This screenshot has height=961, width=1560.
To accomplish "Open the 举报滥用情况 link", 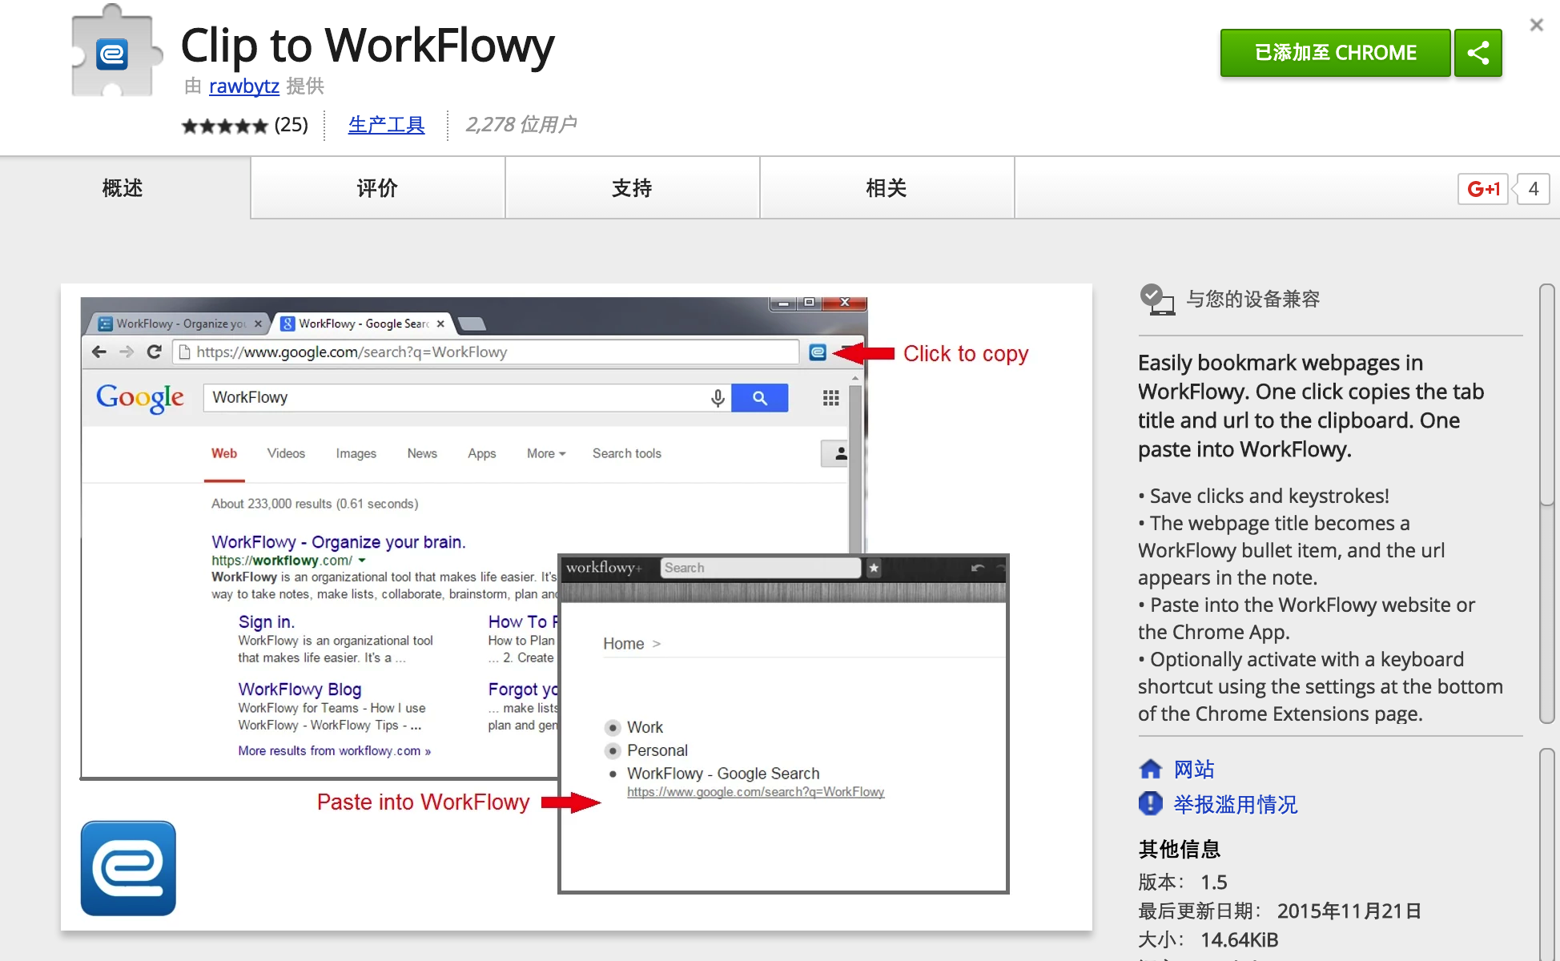I will 1234,804.
